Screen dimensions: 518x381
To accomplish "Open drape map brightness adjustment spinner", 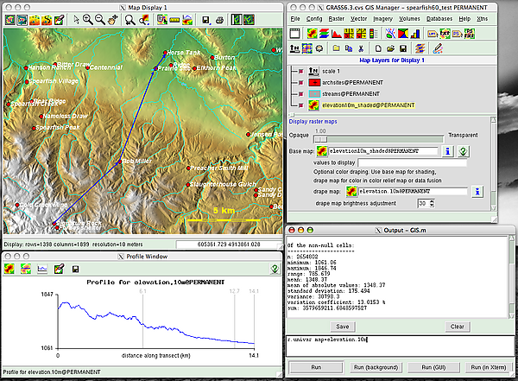I will point(430,203).
